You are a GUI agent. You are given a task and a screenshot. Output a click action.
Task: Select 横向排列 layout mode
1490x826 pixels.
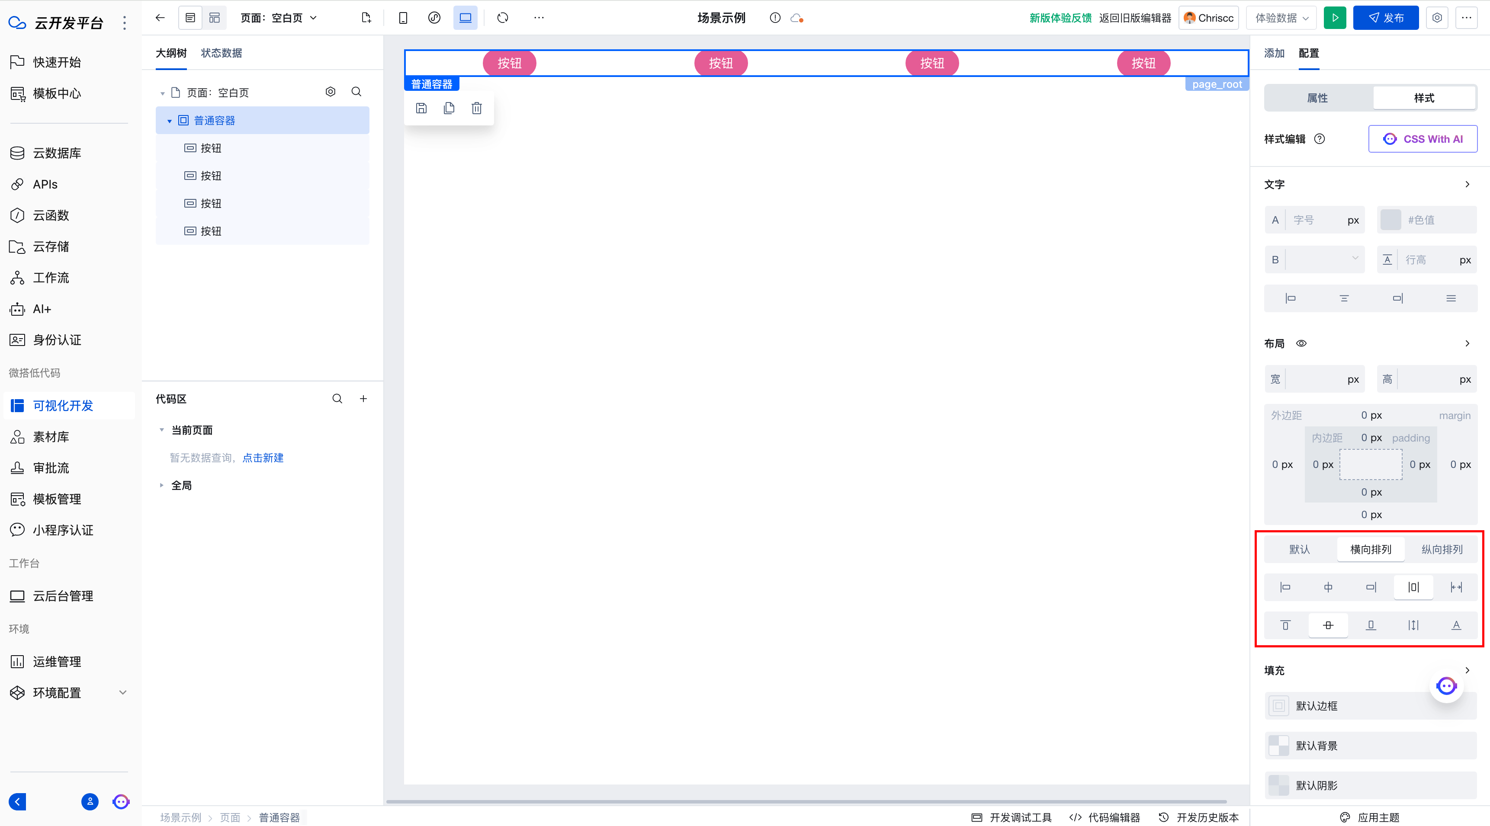point(1371,550)
